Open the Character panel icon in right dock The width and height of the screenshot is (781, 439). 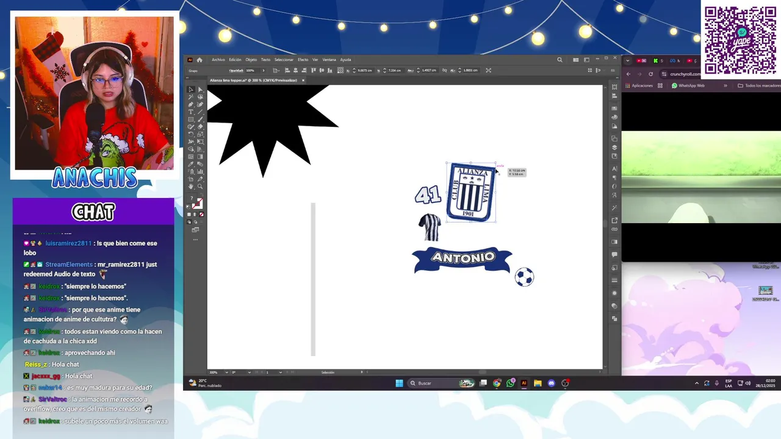click(x=614, y=168)
